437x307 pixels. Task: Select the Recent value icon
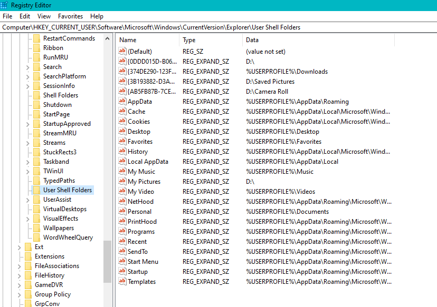122,241
